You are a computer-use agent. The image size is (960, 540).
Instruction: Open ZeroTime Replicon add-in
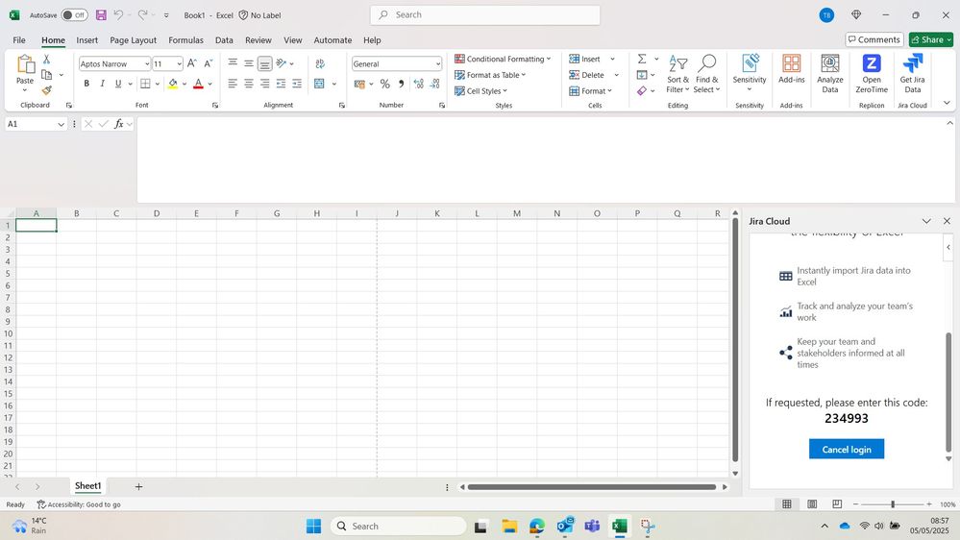[872, 73]
